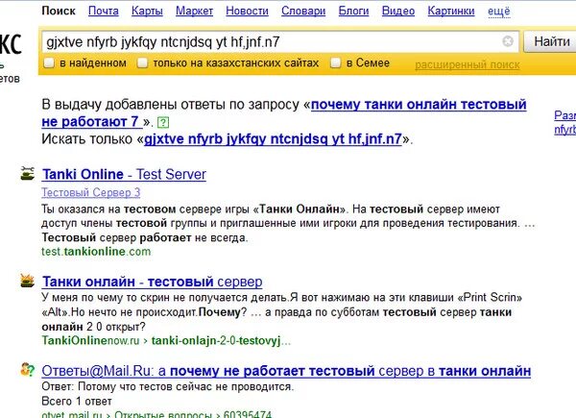Go to the Карты service
Screen dimensions: 576x418
pyautogui.click(x=147, y=11)
